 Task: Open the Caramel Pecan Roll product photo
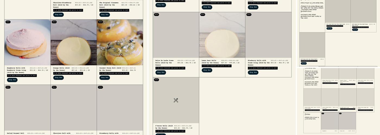(120, 42)
